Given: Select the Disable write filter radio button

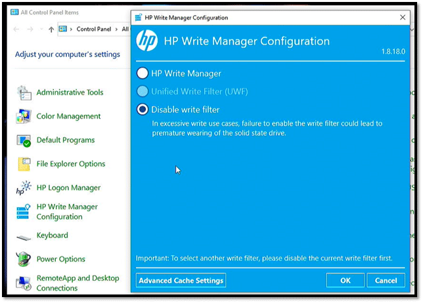Looking at the screenshot, I should coord(143,110).
